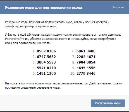The height and width of the screenshot is (112, 129).
Task: Click the dialog title Резервные коды для подтверждения входа
Action: point(44,8)
